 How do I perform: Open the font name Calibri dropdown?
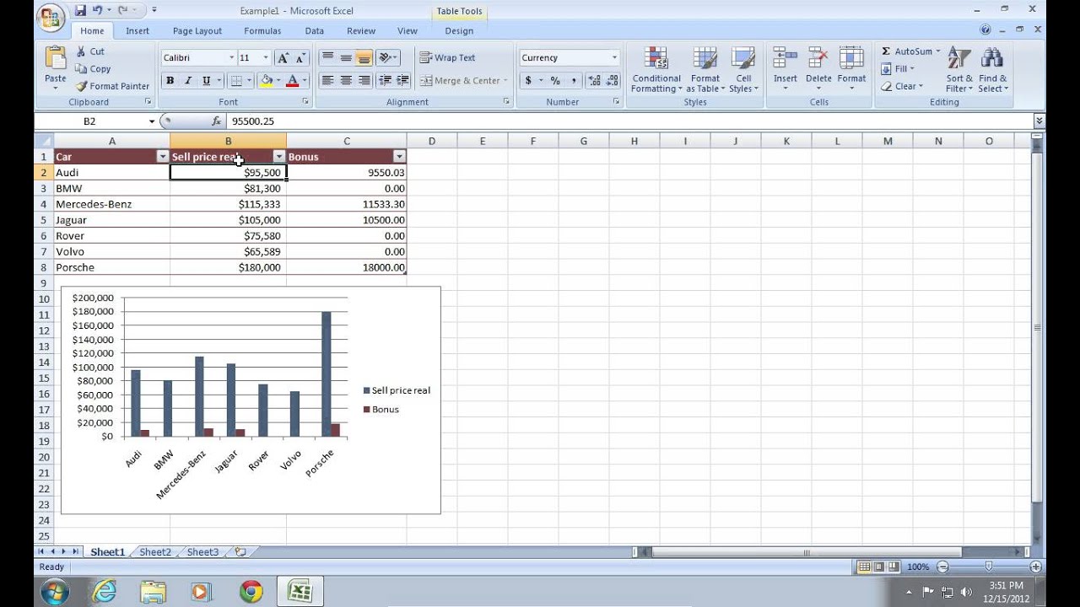[232, 58]
